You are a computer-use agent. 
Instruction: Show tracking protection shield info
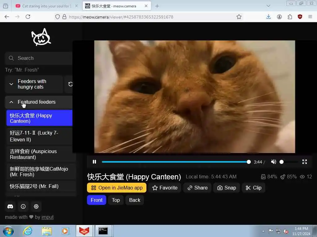(58, 17)
